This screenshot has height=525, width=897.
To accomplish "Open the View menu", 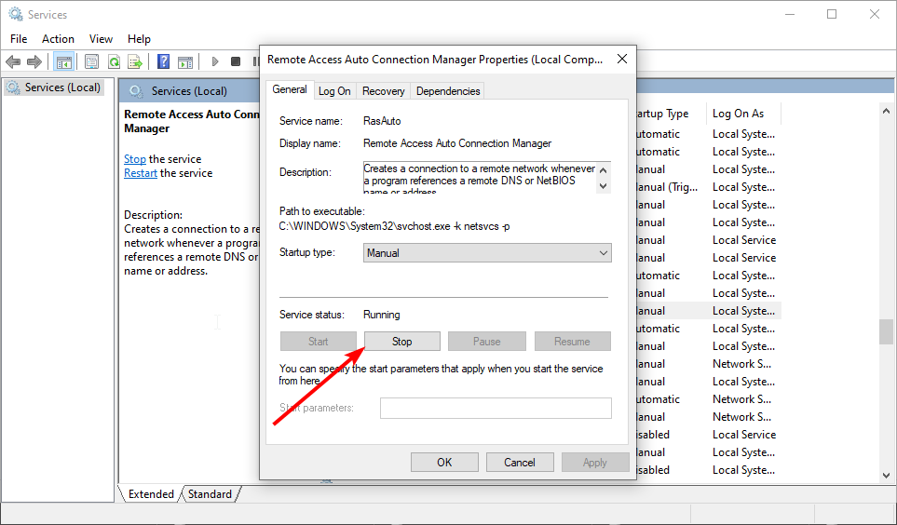I will pyautogui.click(x=101, y=39).
